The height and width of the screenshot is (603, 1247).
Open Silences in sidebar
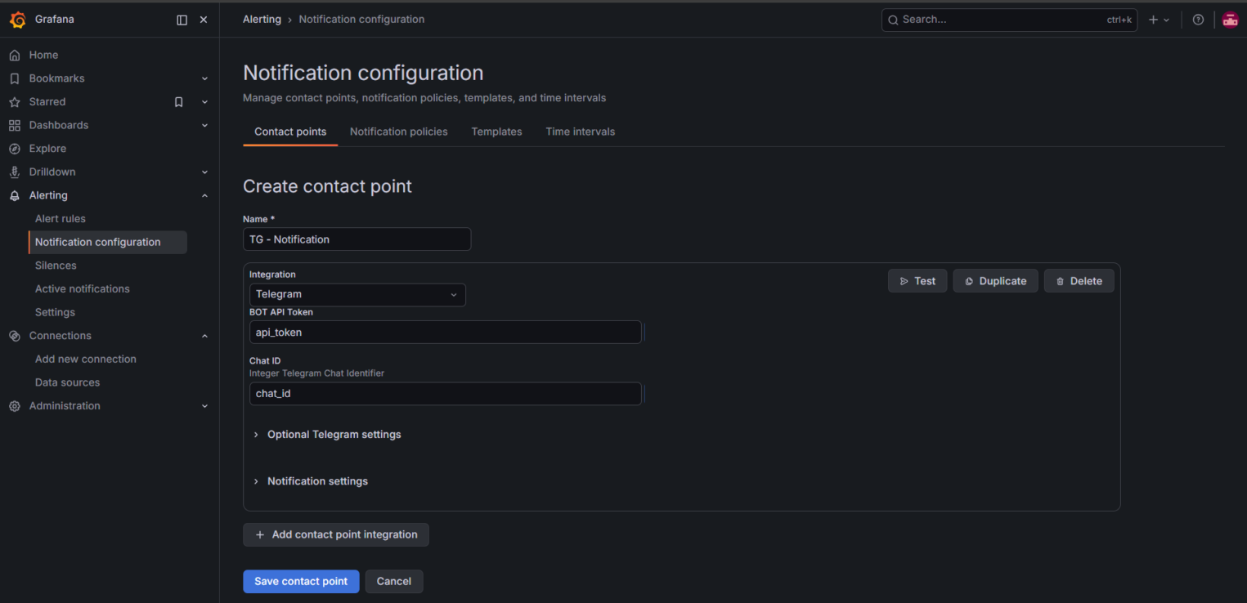[56, 266]
